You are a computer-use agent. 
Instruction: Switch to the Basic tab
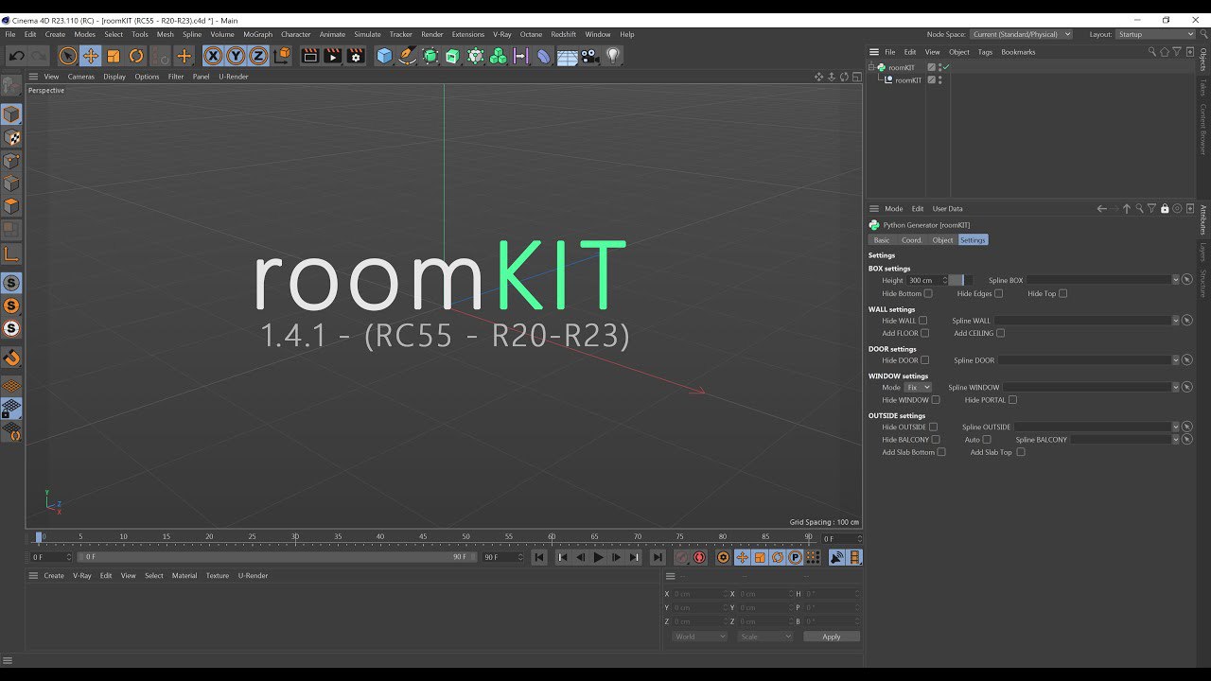882,240
